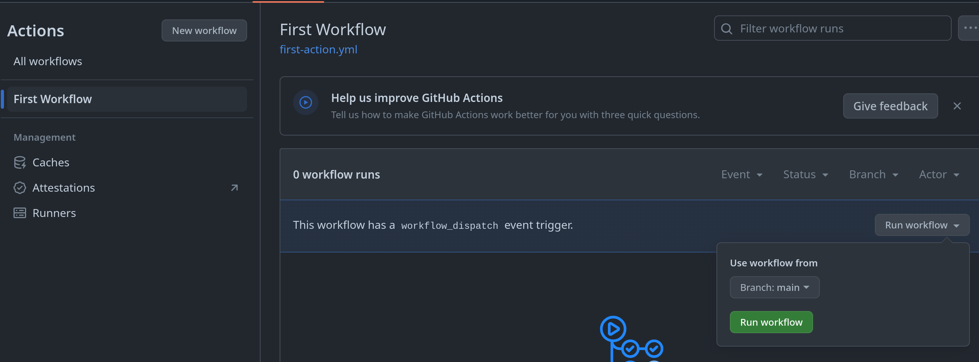Click the Attestations shield-check icon
979x362 pixels.
point(20,188)
